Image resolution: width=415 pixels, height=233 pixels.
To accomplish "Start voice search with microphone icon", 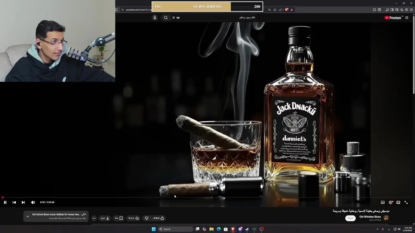I will tap(155, 17).
